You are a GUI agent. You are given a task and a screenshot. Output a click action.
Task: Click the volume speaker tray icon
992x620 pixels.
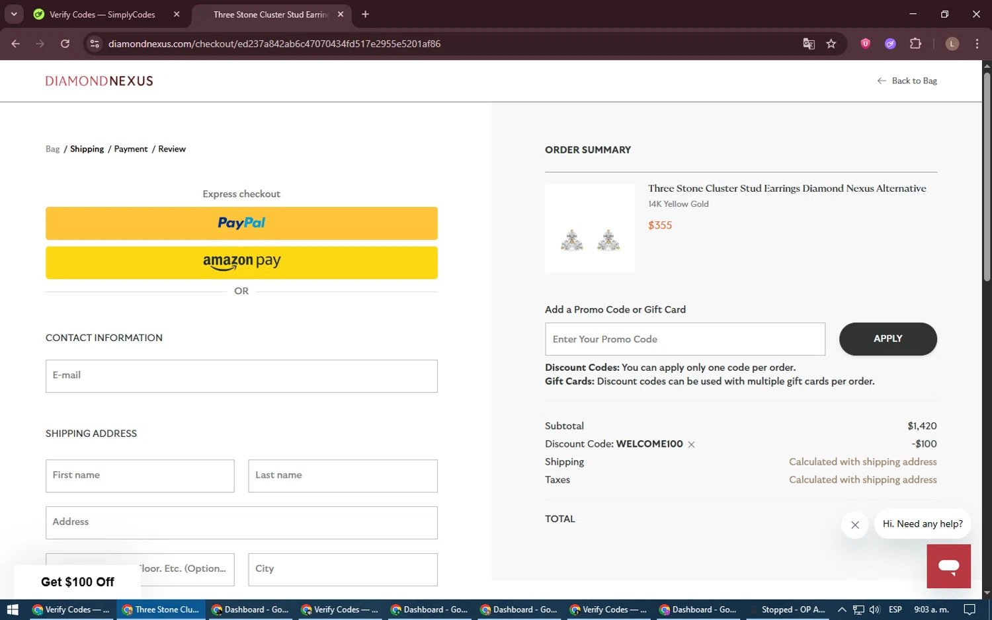(875, 609)
